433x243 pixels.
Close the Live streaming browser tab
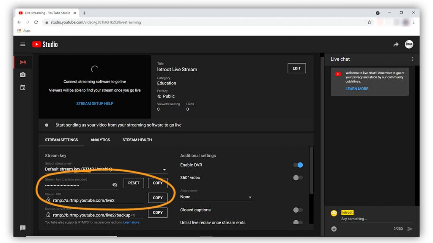tap(74, 13)
